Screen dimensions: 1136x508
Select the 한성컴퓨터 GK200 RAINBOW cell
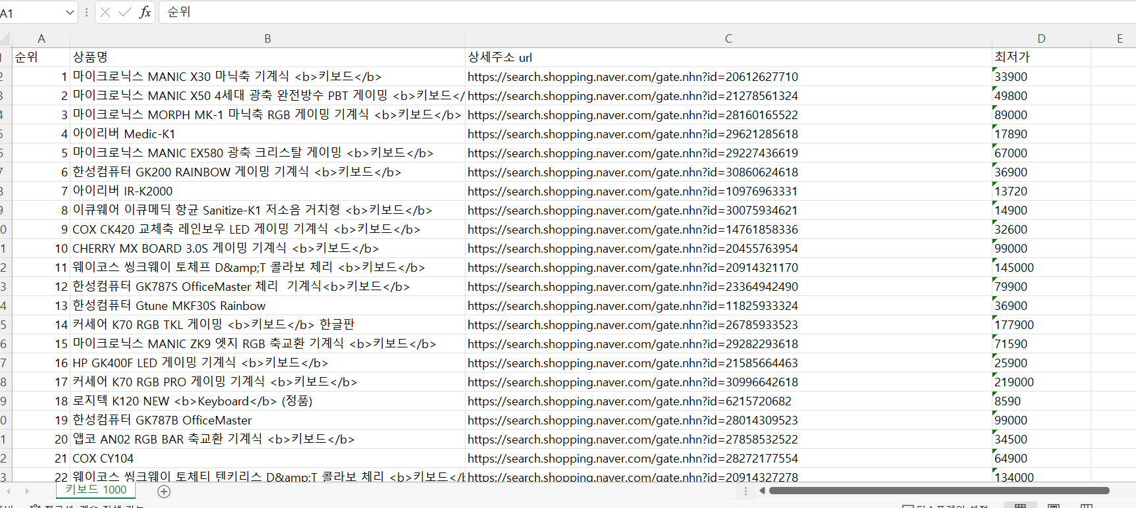267,172
